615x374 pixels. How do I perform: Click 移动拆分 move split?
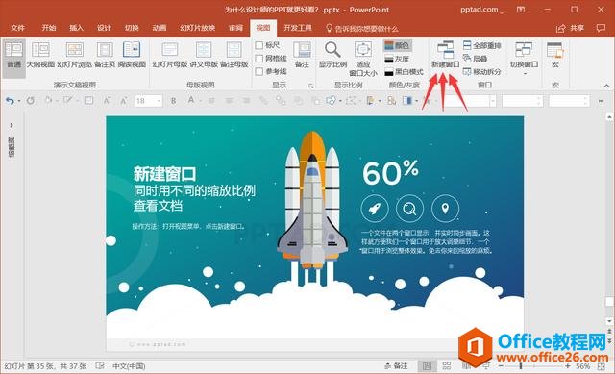tap(482, 71)
